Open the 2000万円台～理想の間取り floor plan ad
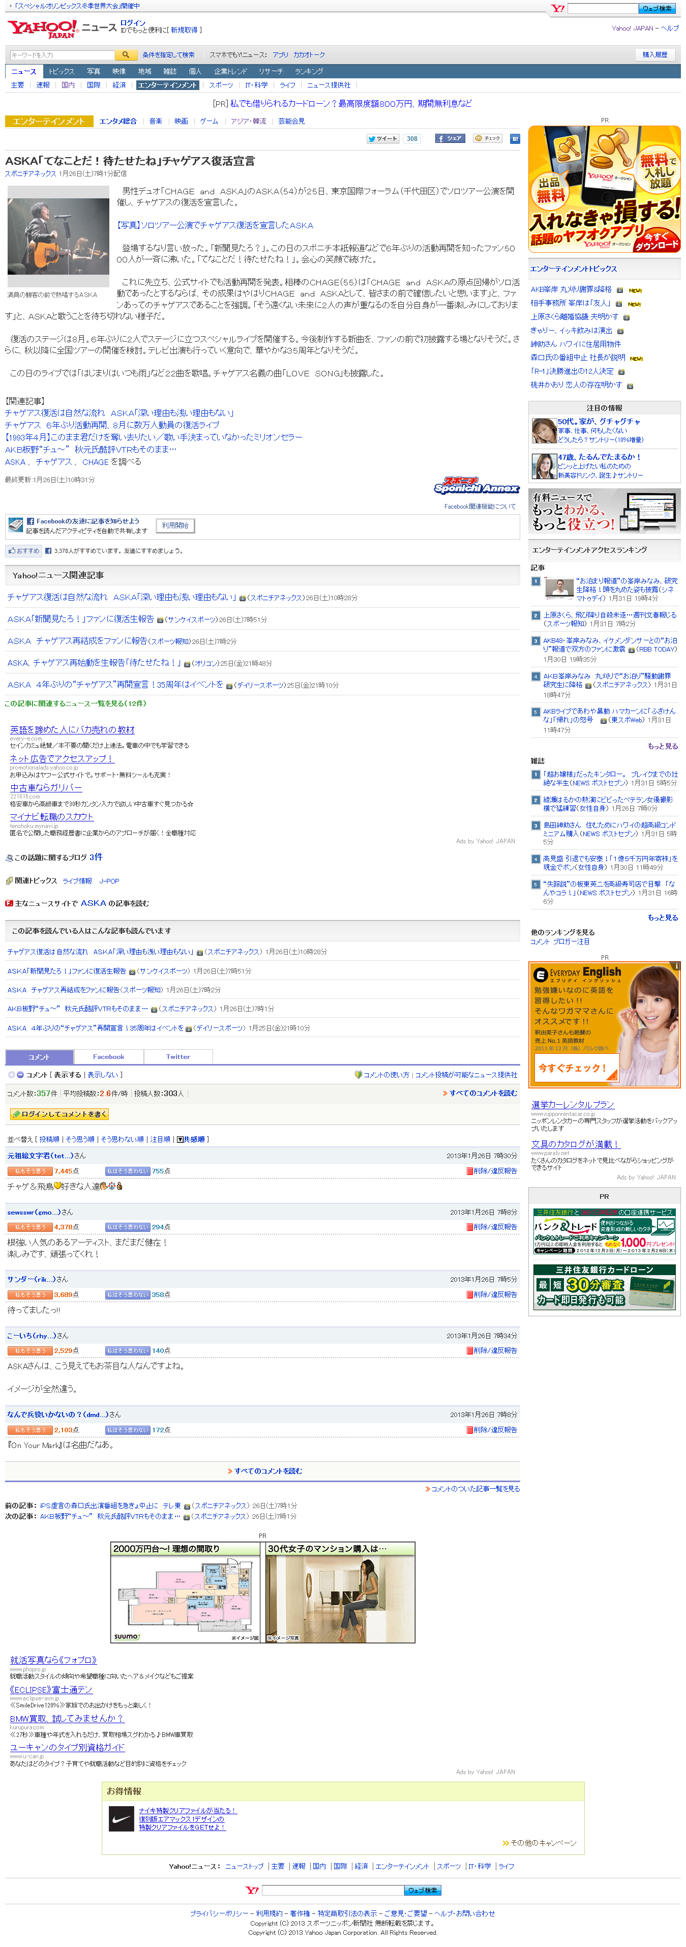Image resolution: width=686 pixels, height=1947 pixels. (x=185, y=1592)
